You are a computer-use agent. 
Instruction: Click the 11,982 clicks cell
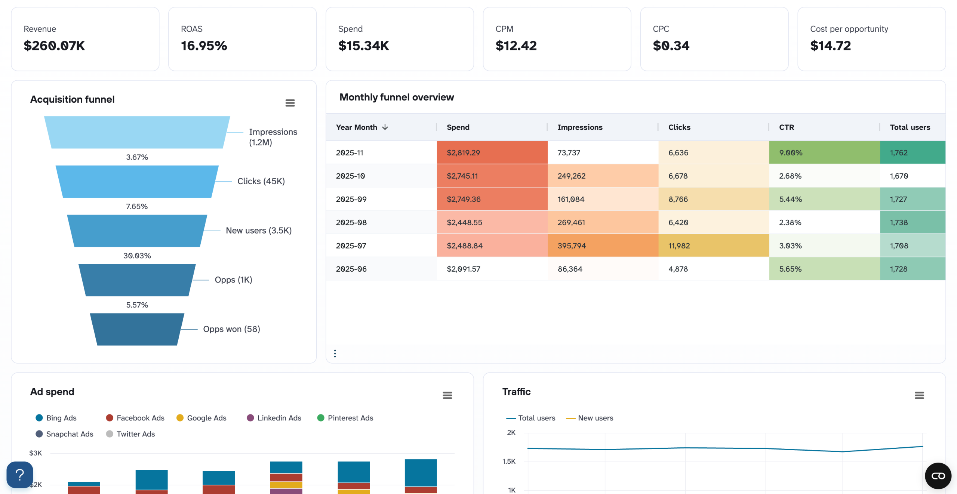point(714,246)
